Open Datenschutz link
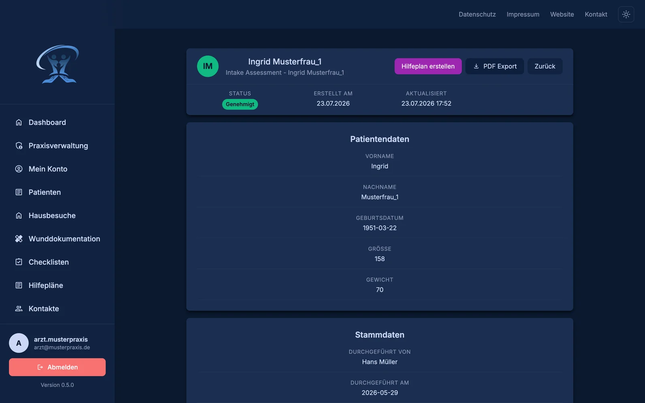 (x=477, y=14)
